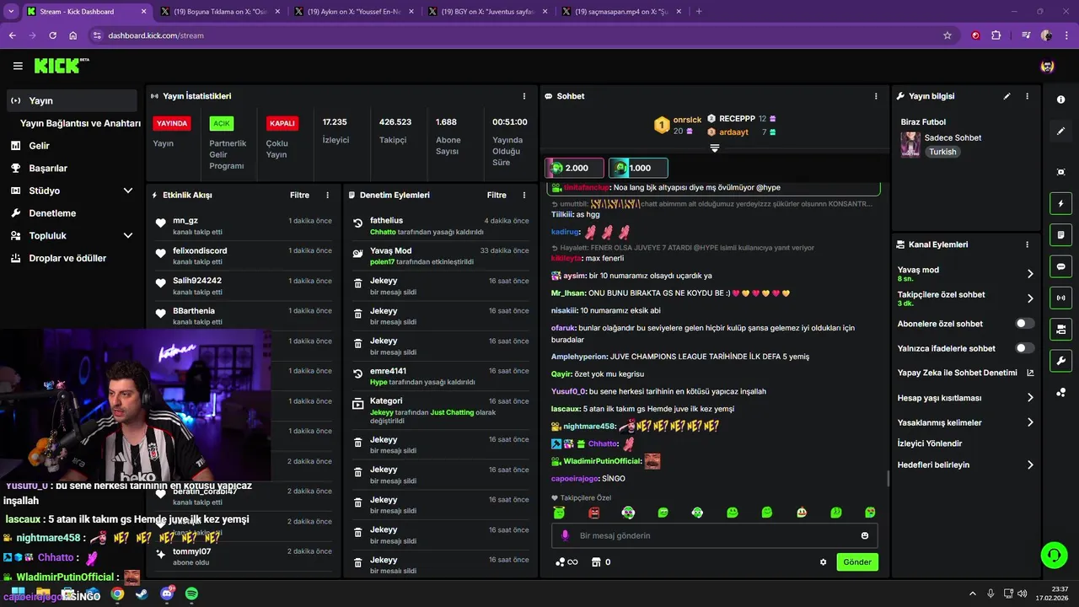Click the three-dots cluster icon in the right rail
Viewport: 1079px width, 607px height.
(1060, 392)
